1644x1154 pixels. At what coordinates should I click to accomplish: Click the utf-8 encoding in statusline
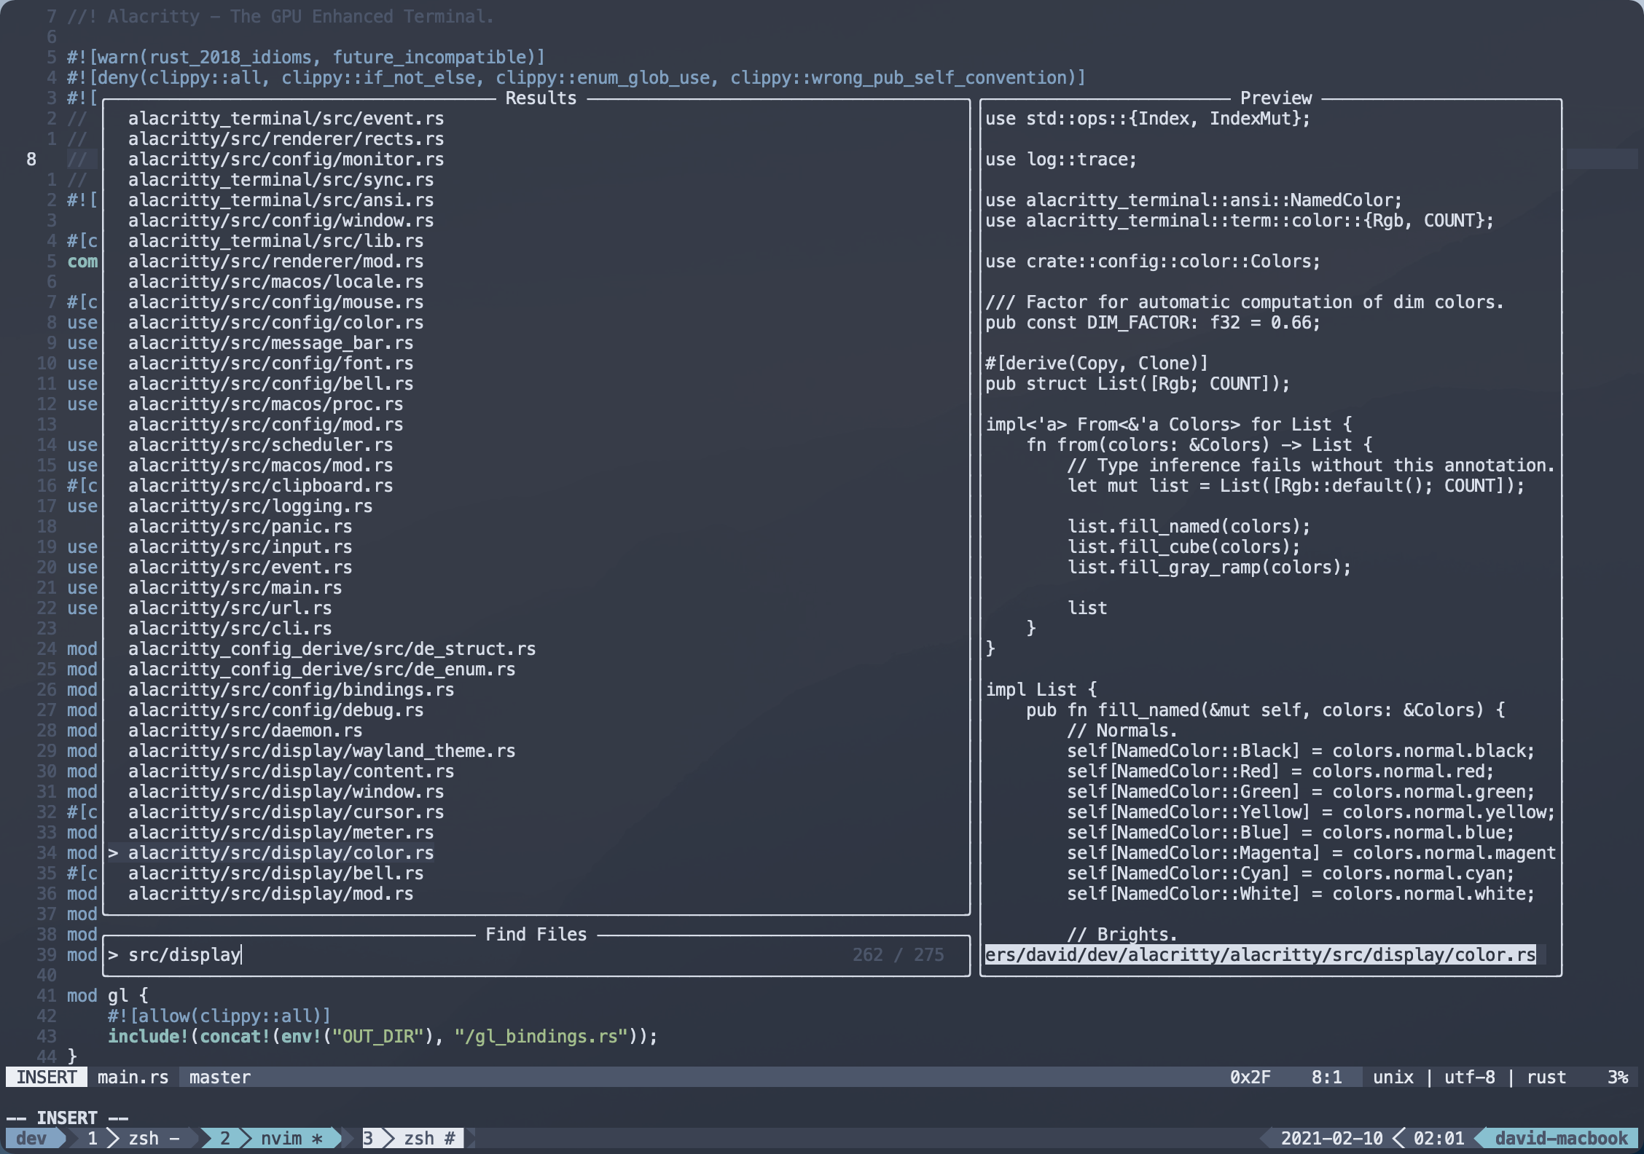tap(1469, 1078)
